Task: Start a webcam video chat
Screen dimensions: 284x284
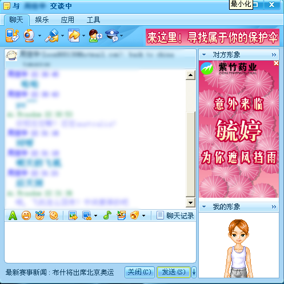Action: click(29, 35)
